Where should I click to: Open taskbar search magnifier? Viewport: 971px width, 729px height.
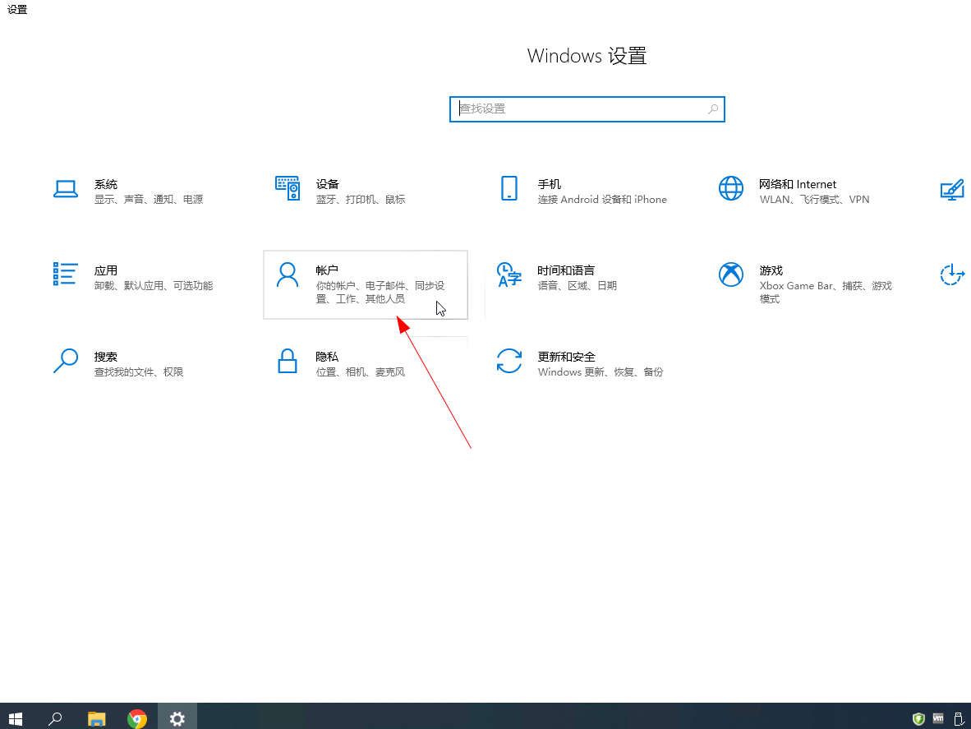coord(55,718)
